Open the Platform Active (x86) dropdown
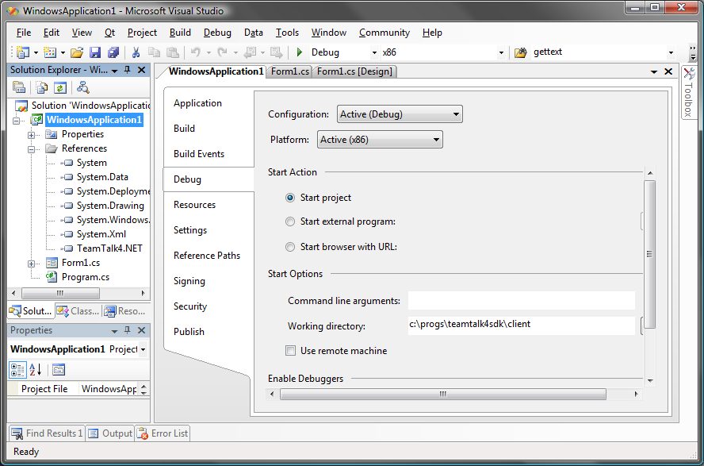Viewport: 704px width, 466px height. tap(380, 140)
